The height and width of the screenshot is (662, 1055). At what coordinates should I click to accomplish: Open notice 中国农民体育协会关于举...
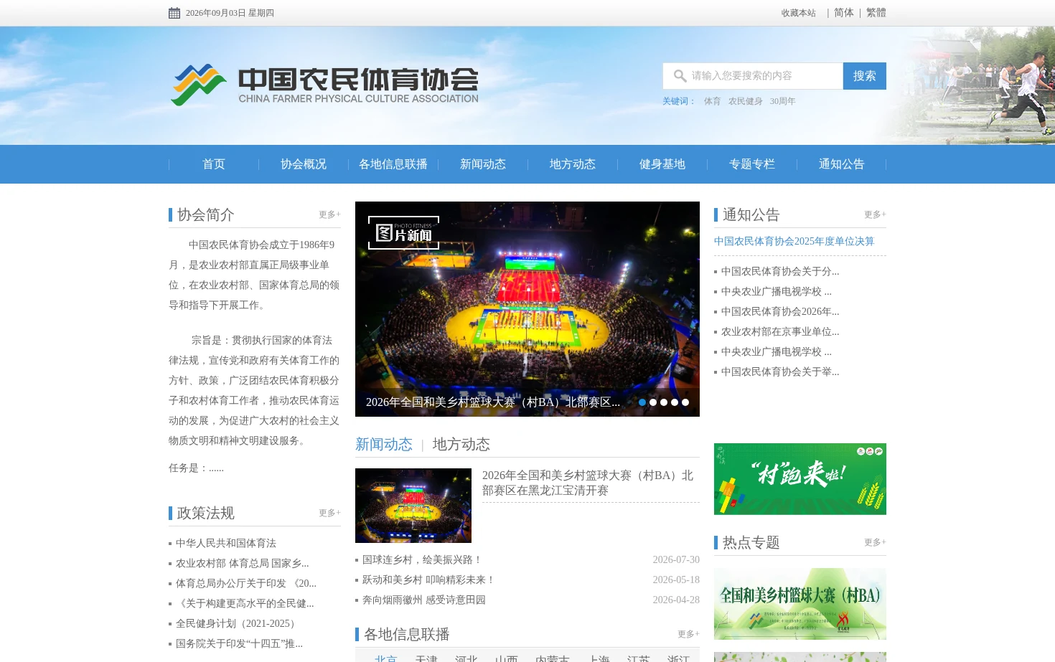click(x=780, y=372)
